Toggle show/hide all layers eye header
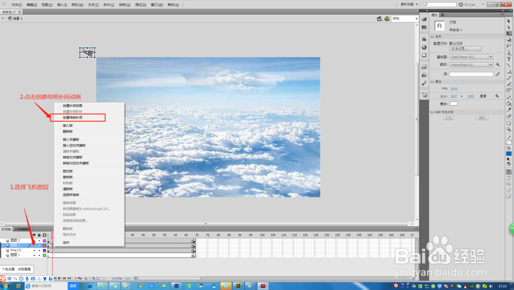This screenshot has width=514, height=290. 34,235
